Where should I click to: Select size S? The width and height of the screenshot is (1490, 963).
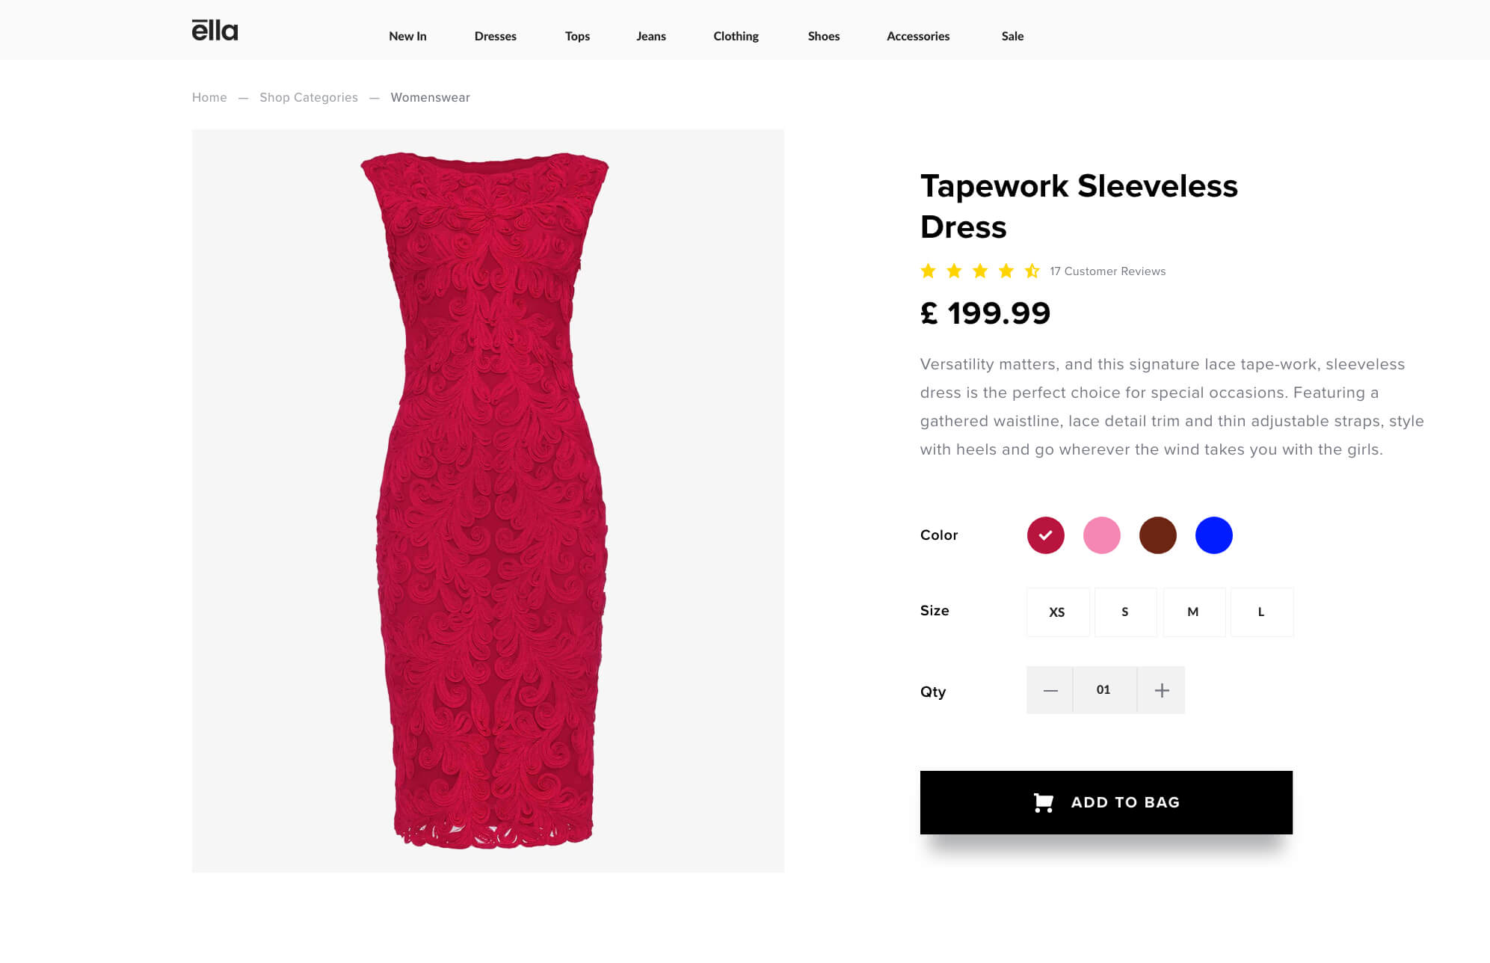click(x=1125, y=612)
